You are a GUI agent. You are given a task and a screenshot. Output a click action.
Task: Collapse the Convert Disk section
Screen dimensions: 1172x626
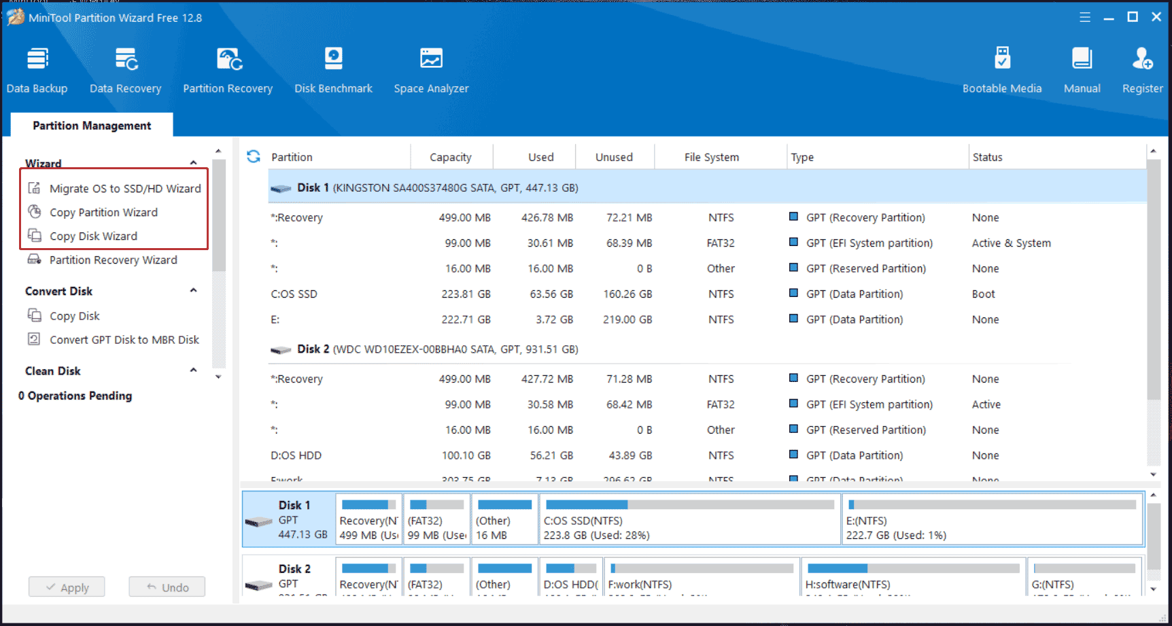tap(194, 291)
